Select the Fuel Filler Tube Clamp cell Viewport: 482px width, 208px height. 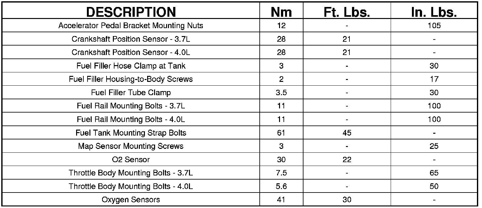[131, 93]
